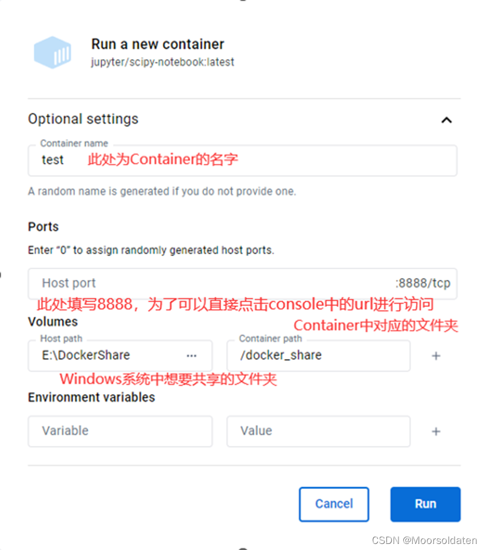Click the Volumes section heading
486x550 pixels.
point(53,322)
